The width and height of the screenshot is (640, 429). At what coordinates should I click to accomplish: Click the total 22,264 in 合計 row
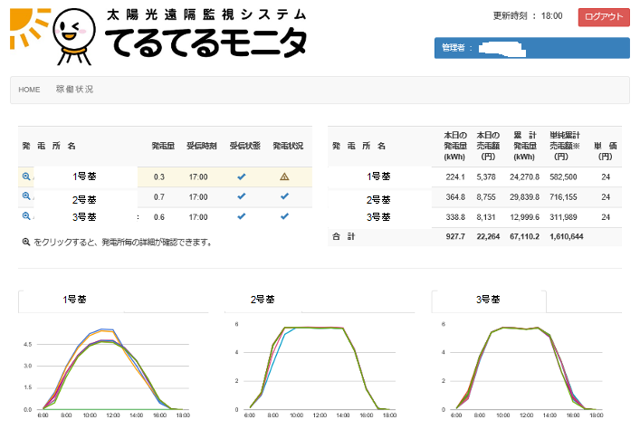488,237
